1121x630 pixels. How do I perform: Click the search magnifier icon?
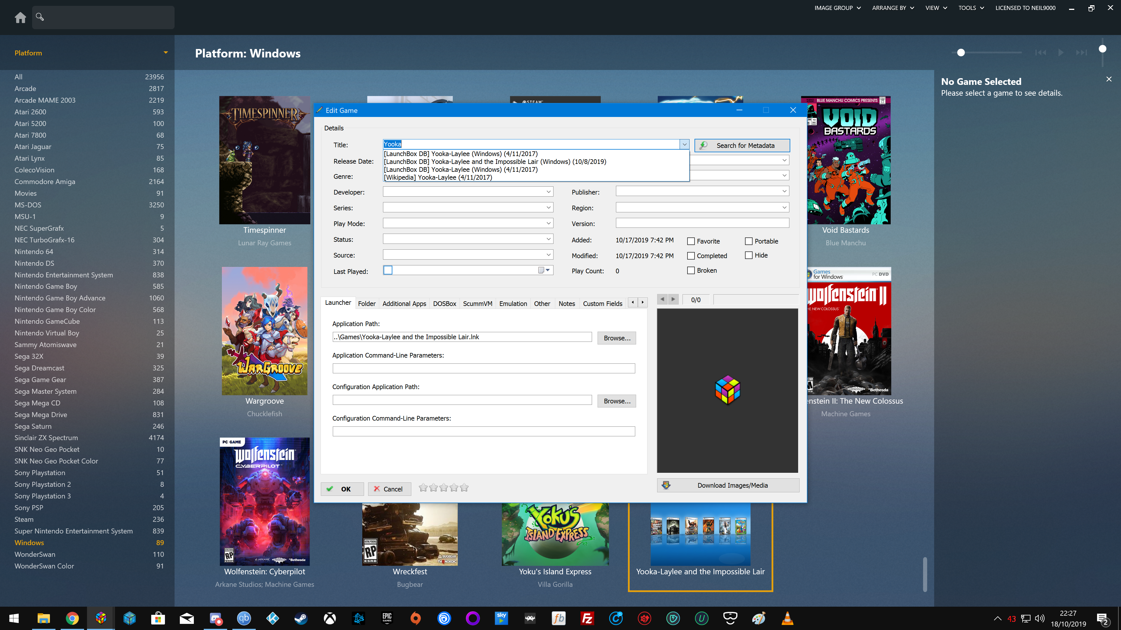tap(40, 17)
